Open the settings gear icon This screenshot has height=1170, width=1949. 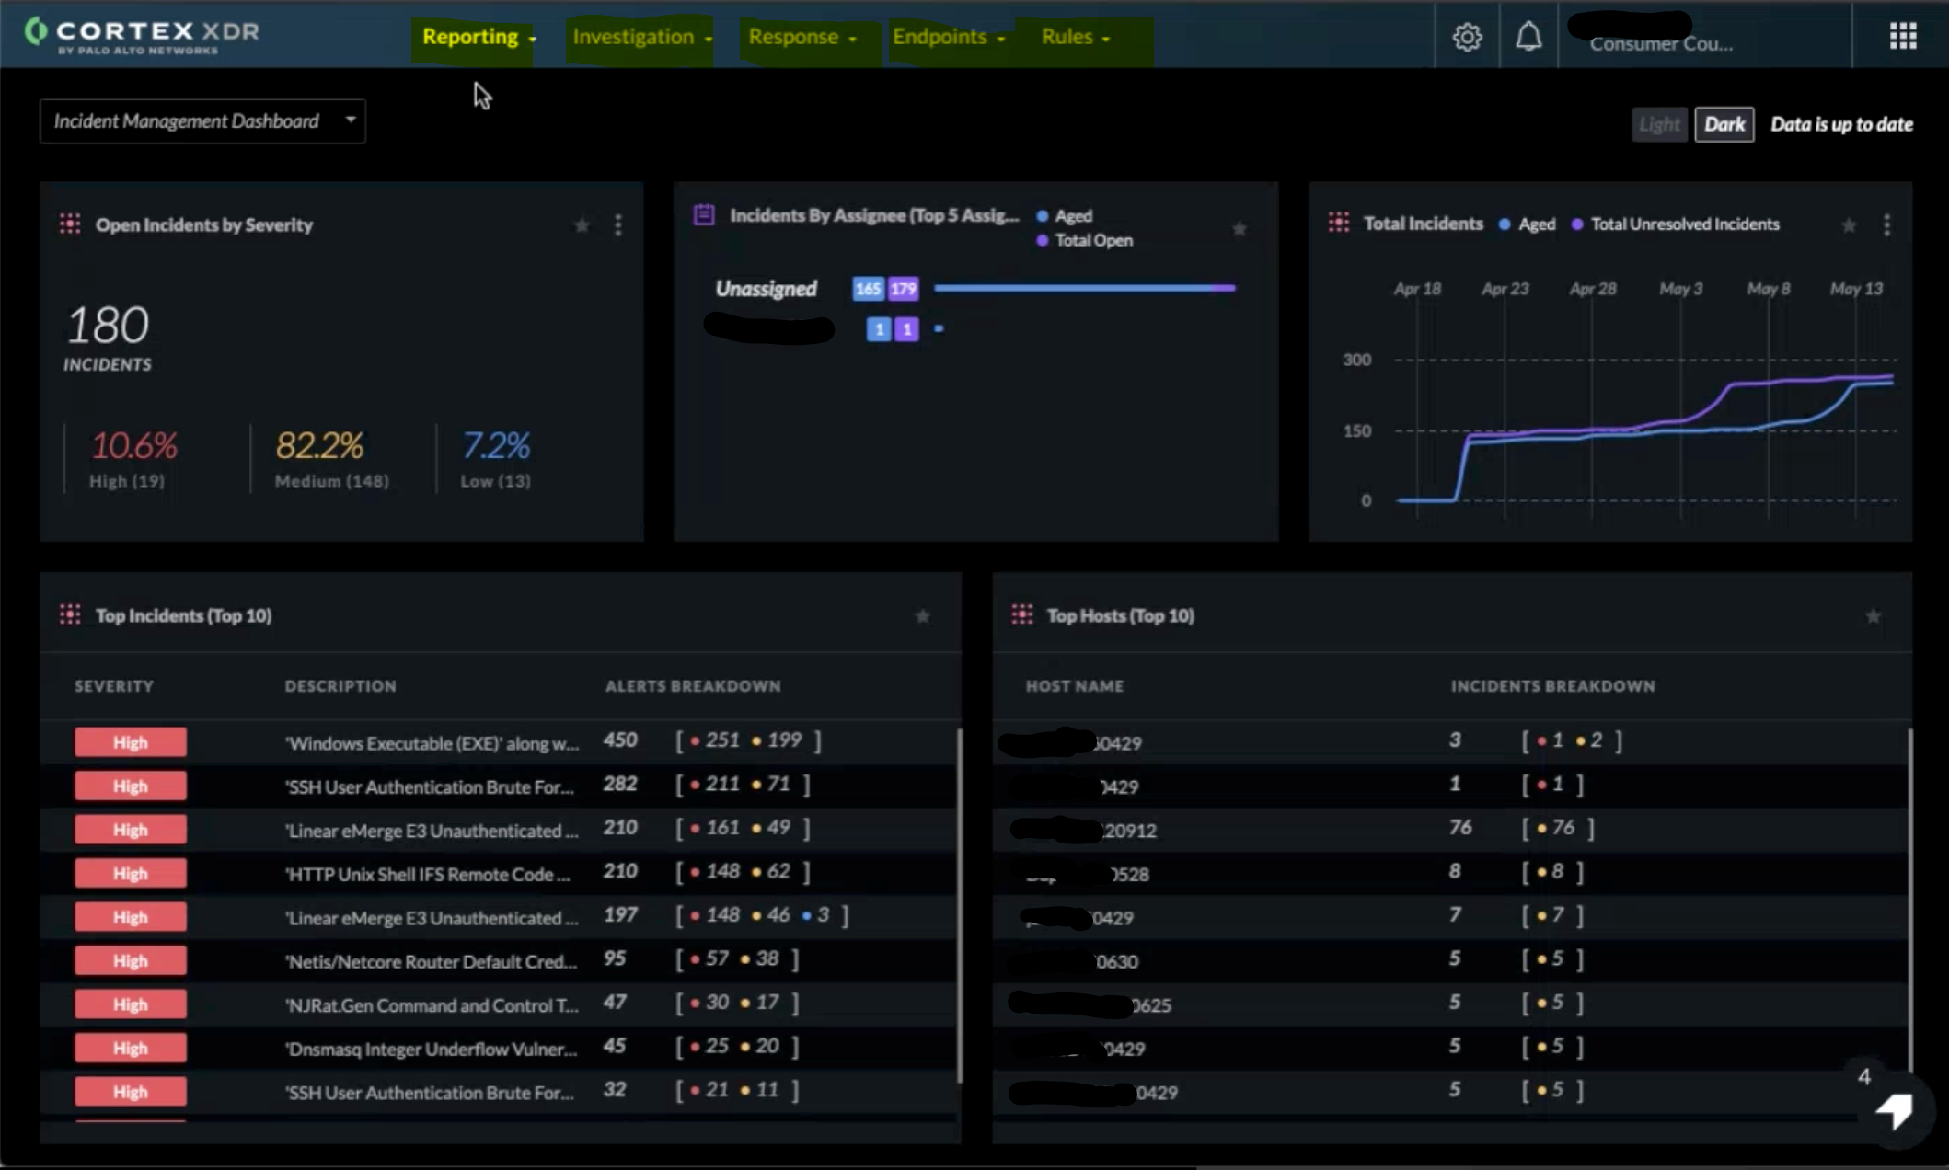coord(1467,37)
